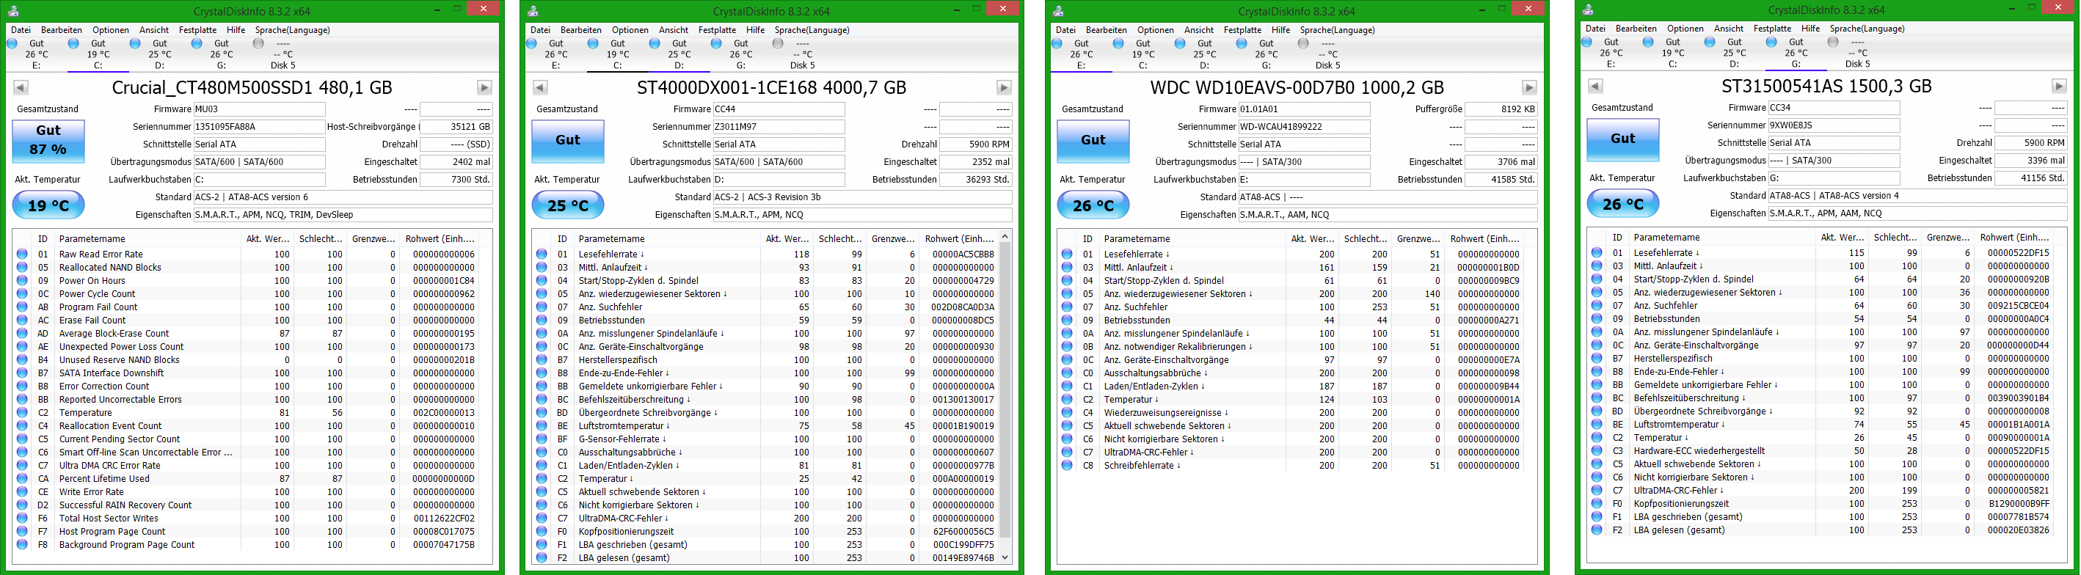Open Optionen menu in ST4000DX001 window
Image resolution: width=2081 pixels, height=575 pixels.
pos(630,30)
